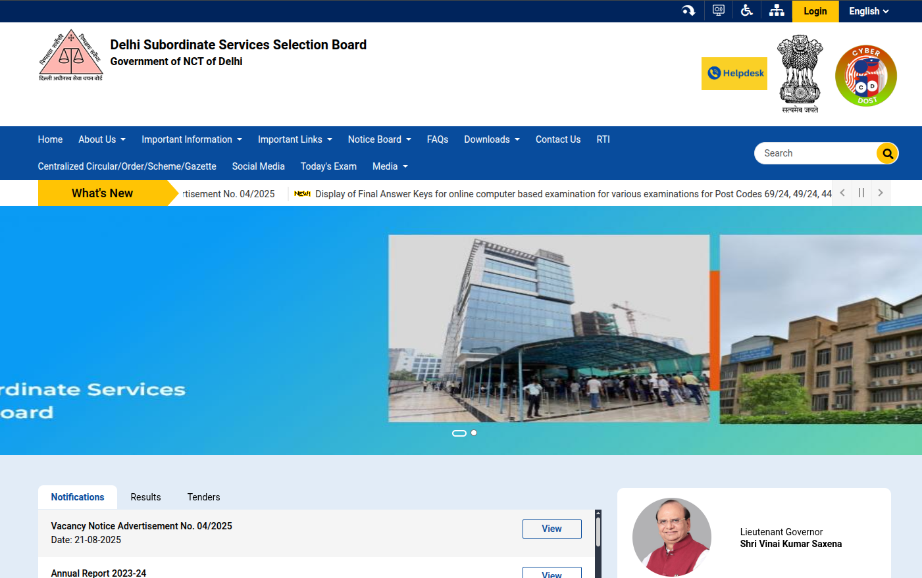Open the Helpdesk button

(x=734, y=74)
